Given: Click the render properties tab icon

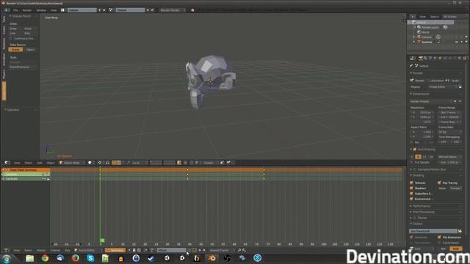Looking at the screenshot, I should click(421, 58).
